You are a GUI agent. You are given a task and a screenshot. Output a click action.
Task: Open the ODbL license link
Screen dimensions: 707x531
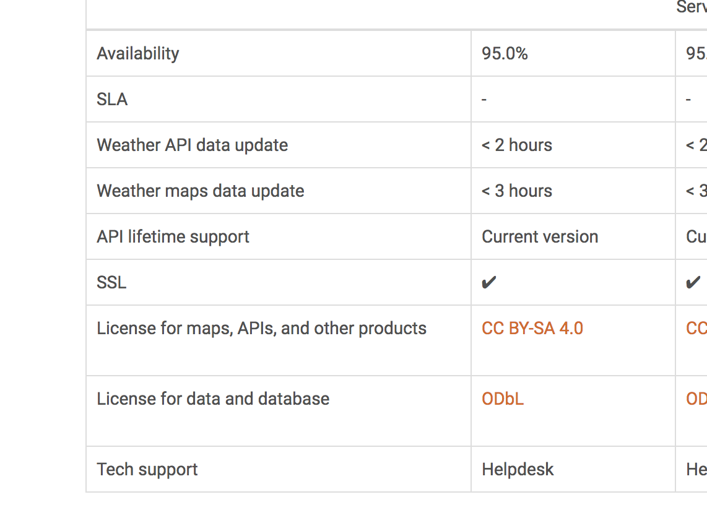(x=503, y=399)
